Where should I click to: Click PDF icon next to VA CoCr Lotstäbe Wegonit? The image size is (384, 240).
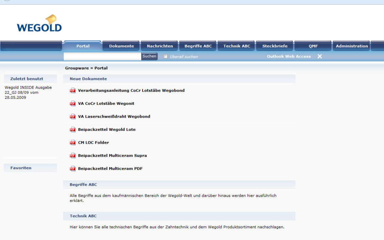[x=73, y=103]
